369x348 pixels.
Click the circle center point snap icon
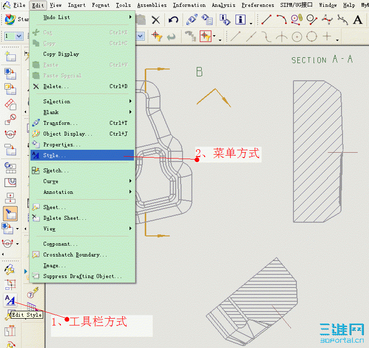(297, 37)
